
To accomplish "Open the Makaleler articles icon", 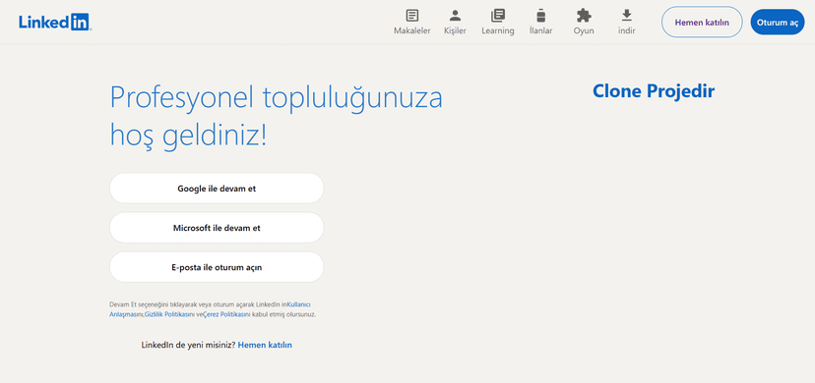I will [x=412, y=16].
